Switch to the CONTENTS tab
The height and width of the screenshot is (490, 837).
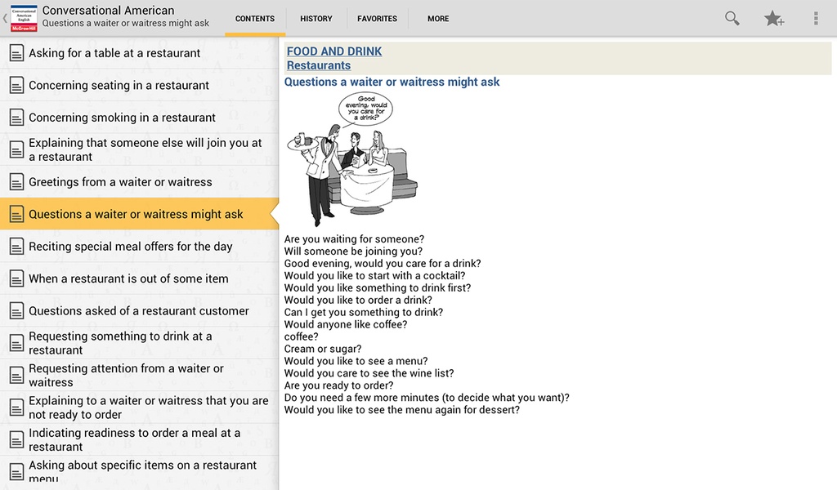255,19
